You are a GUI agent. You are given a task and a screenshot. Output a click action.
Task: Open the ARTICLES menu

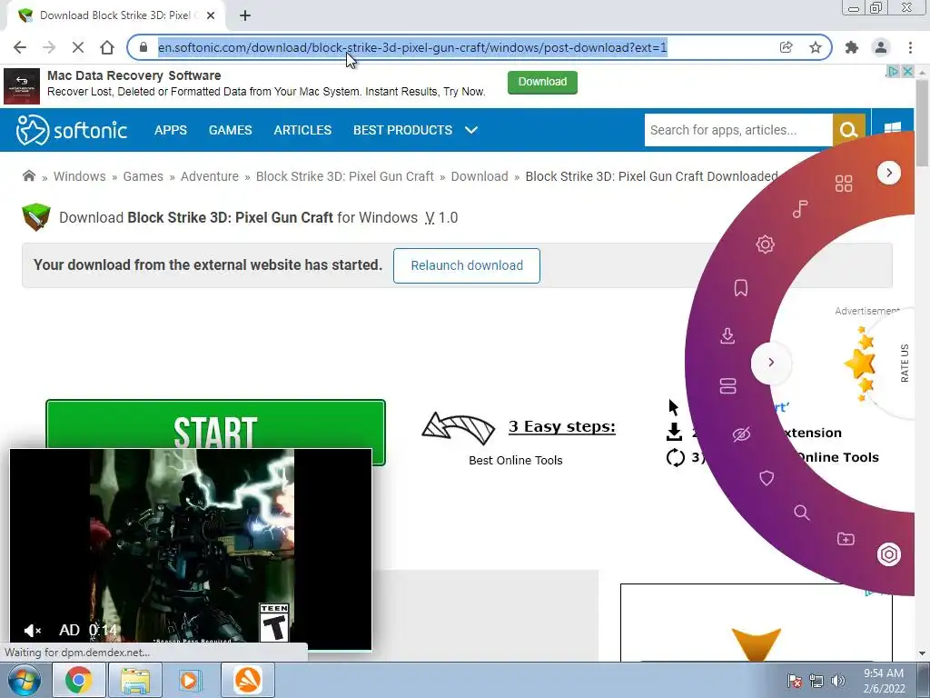[302, 130]
